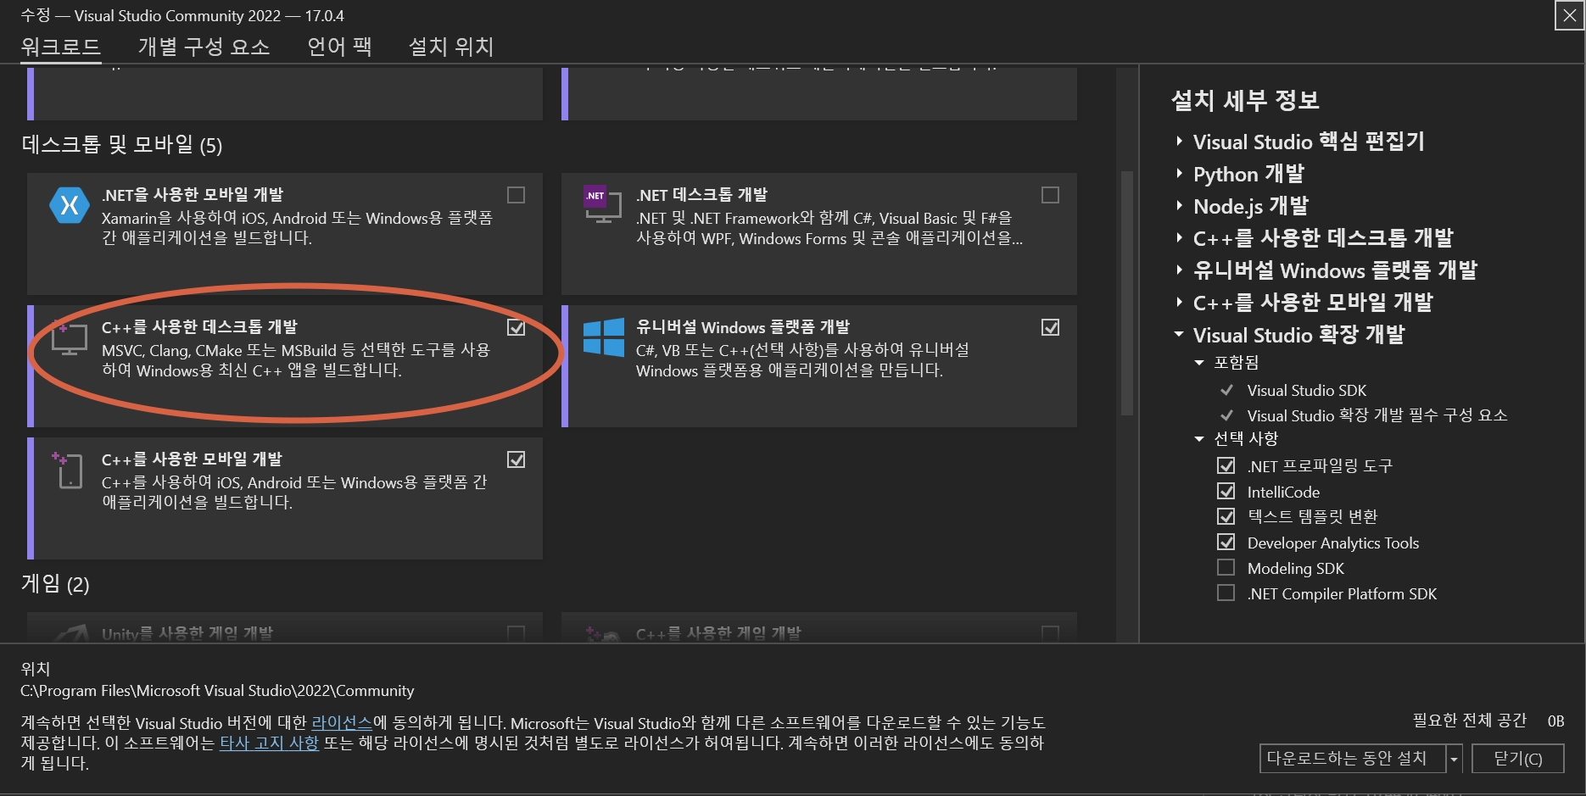
Task: Click Visual Studio SDK included item
Action: (1307, 391)
